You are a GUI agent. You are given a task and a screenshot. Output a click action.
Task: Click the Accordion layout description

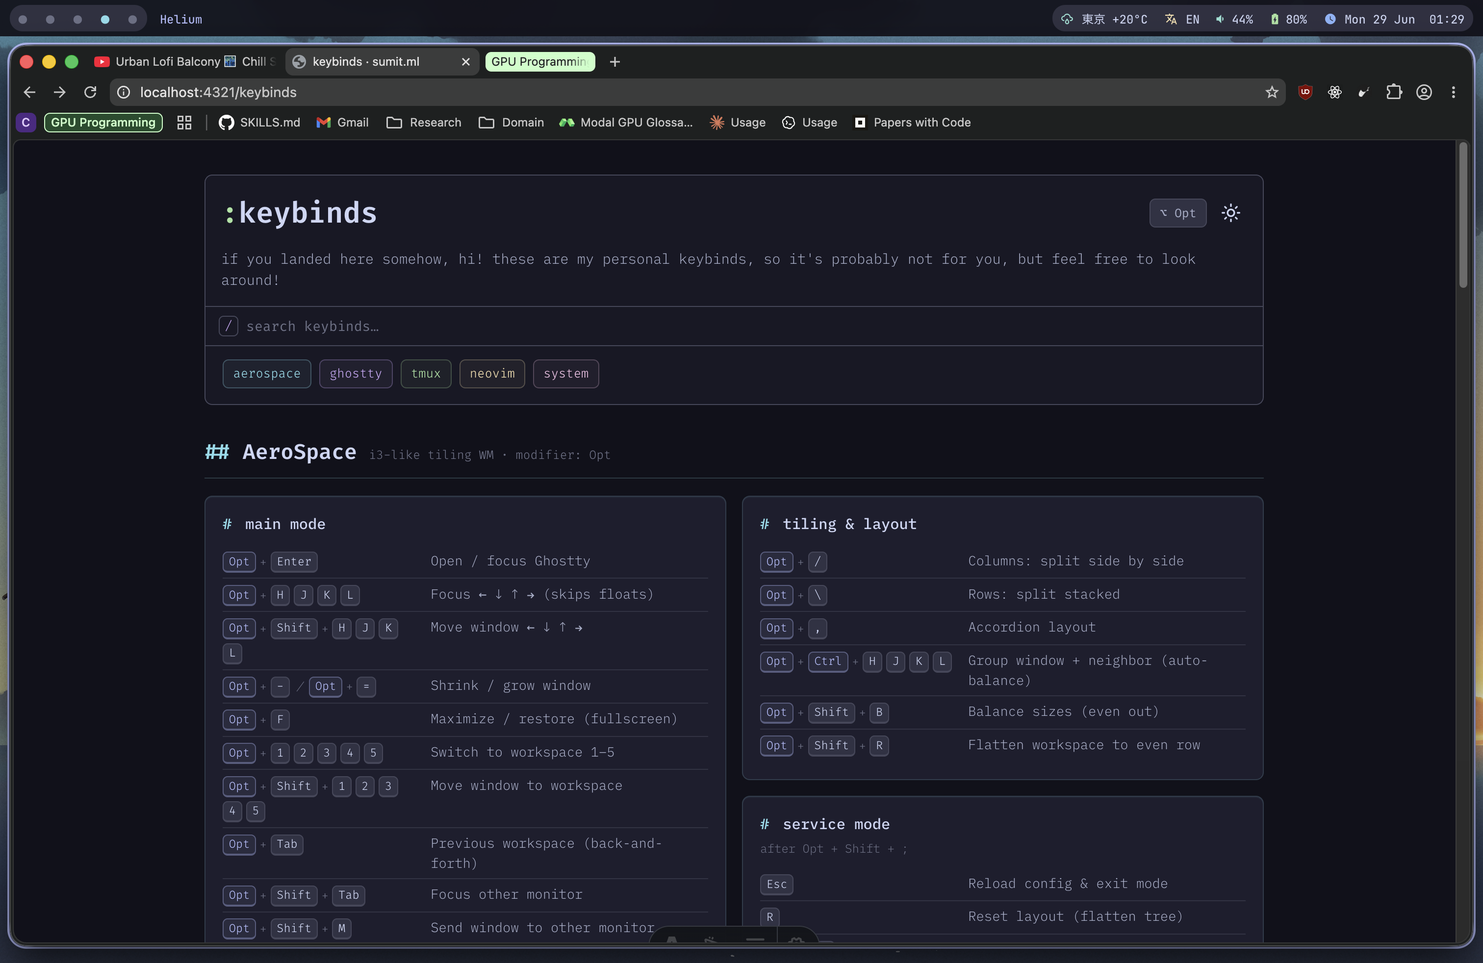coord(1032,627)
